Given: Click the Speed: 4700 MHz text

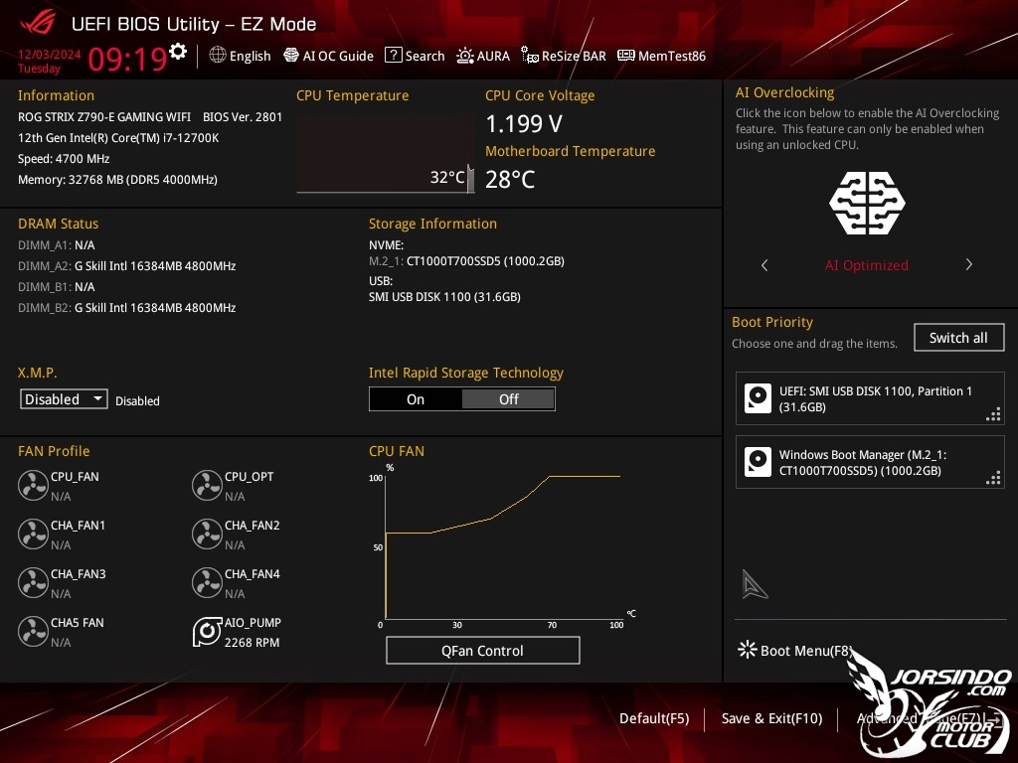Looking at the screenshot, I should (x=64, y=158).
